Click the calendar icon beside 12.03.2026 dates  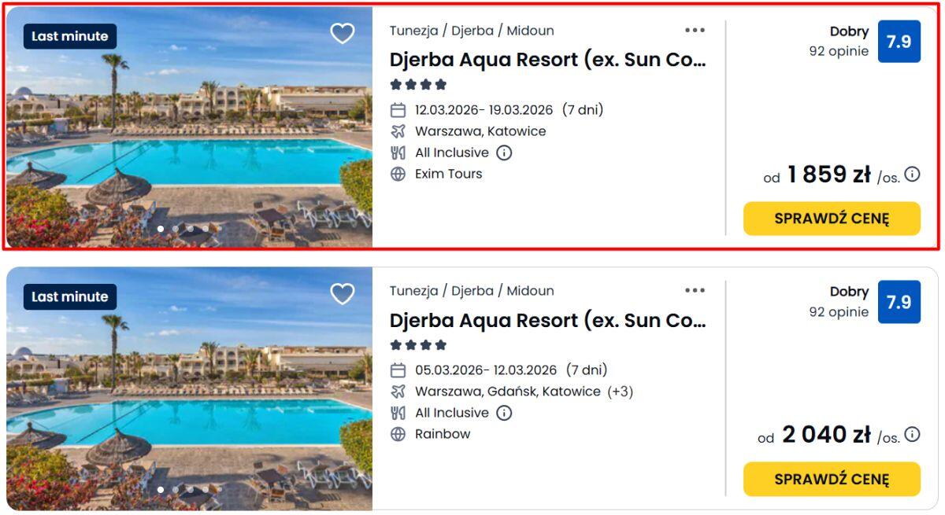click(x=398, y=110)
